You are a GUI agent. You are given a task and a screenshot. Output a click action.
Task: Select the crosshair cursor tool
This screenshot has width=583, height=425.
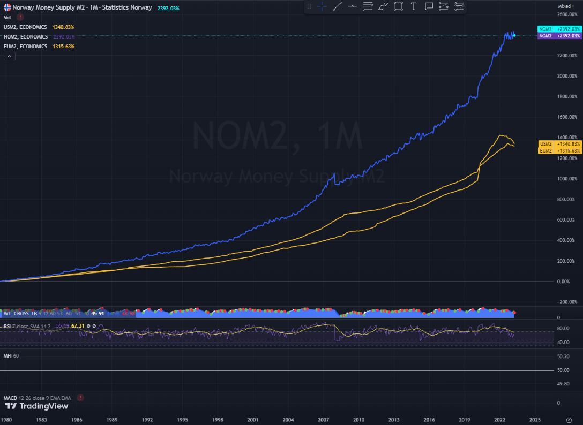(322, 6)
